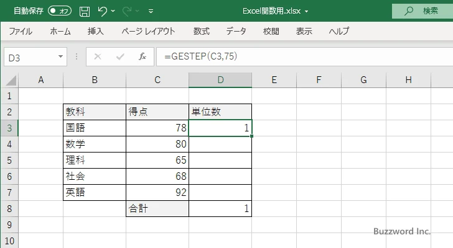Expand the Name Box dropdown arrow
Screen dimensions: 453x248
coord(61,56)
